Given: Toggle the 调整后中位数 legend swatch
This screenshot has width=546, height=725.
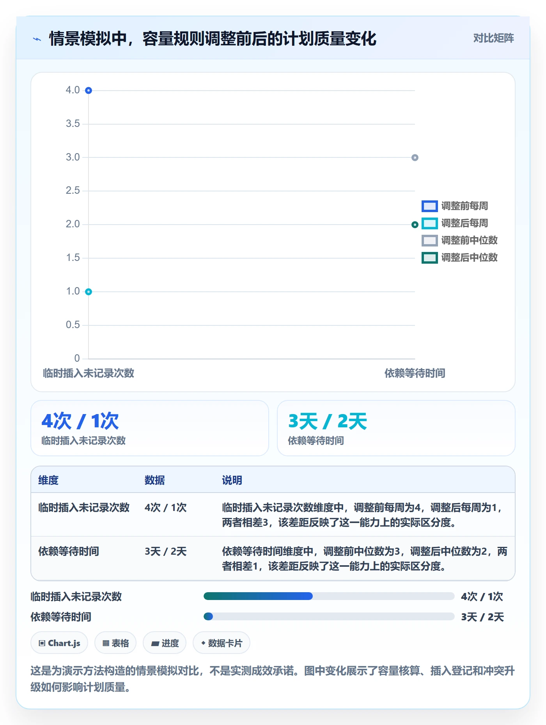Looking at the screenshot, I should coord(429,257).
